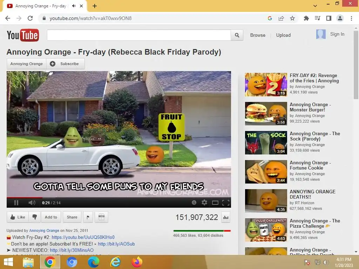Show video statistics chart icon
The height and width of the screenshot is (269, 359).
click(226, 217)
